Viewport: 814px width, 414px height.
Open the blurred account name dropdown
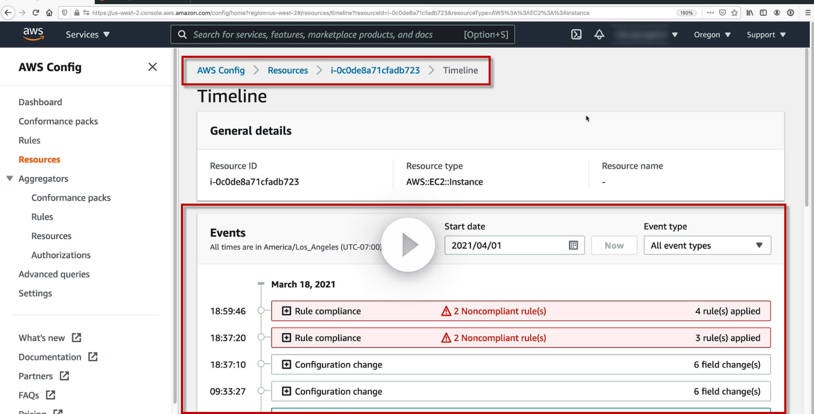coord(646,34)
